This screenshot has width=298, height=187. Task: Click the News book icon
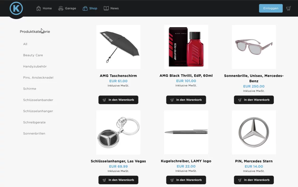[x=106, y=8]
